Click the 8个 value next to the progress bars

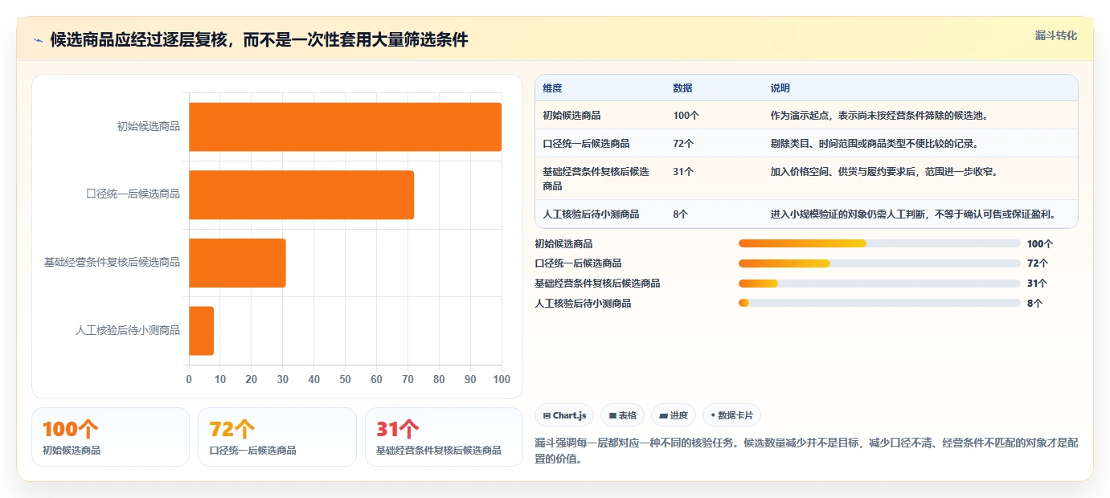click(x=1034, y=304)
